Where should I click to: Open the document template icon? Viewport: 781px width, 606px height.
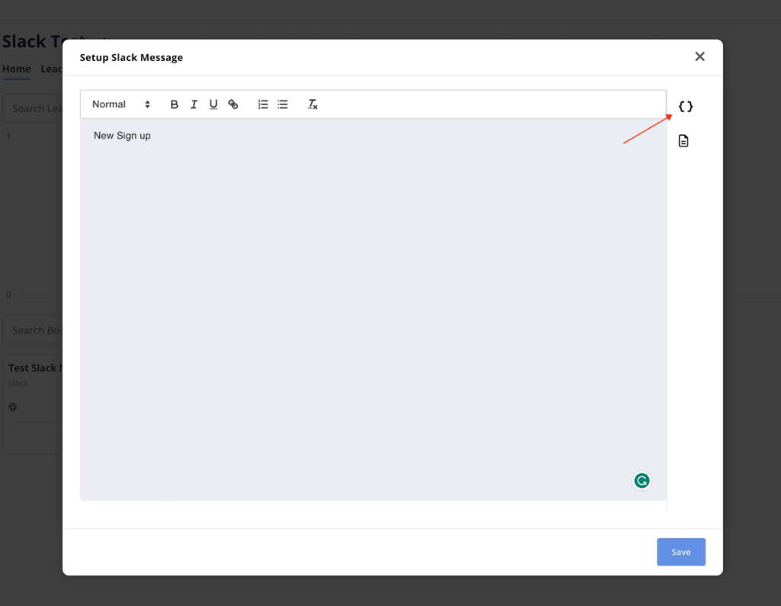pyautogui.click(x=683, y=141)
